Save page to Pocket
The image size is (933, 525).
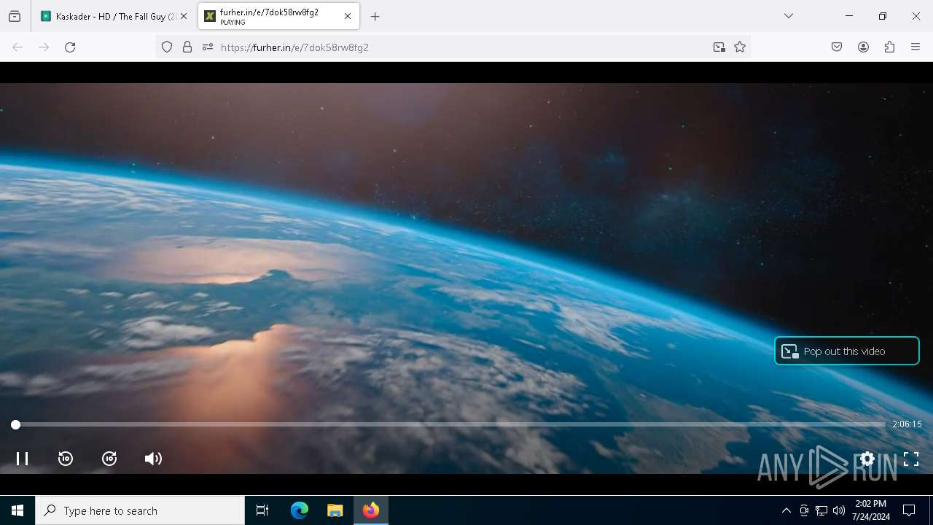[837, 47]
